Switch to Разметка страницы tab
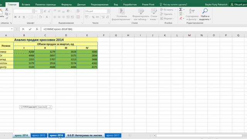The width and height of the screenshot is (247, 139). tap(46, 5)
